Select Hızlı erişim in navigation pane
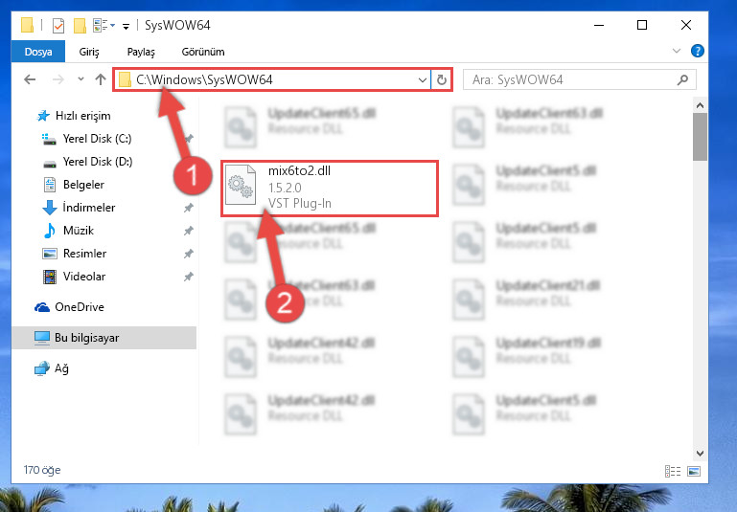This screenshot has height=512, width=737. click(82, 116)
